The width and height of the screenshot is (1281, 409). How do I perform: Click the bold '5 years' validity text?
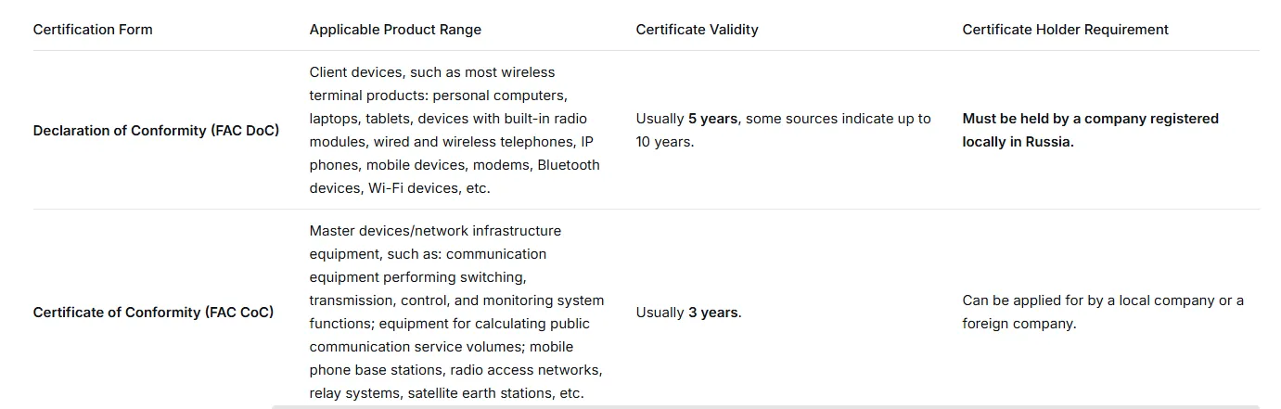point(712,119)
